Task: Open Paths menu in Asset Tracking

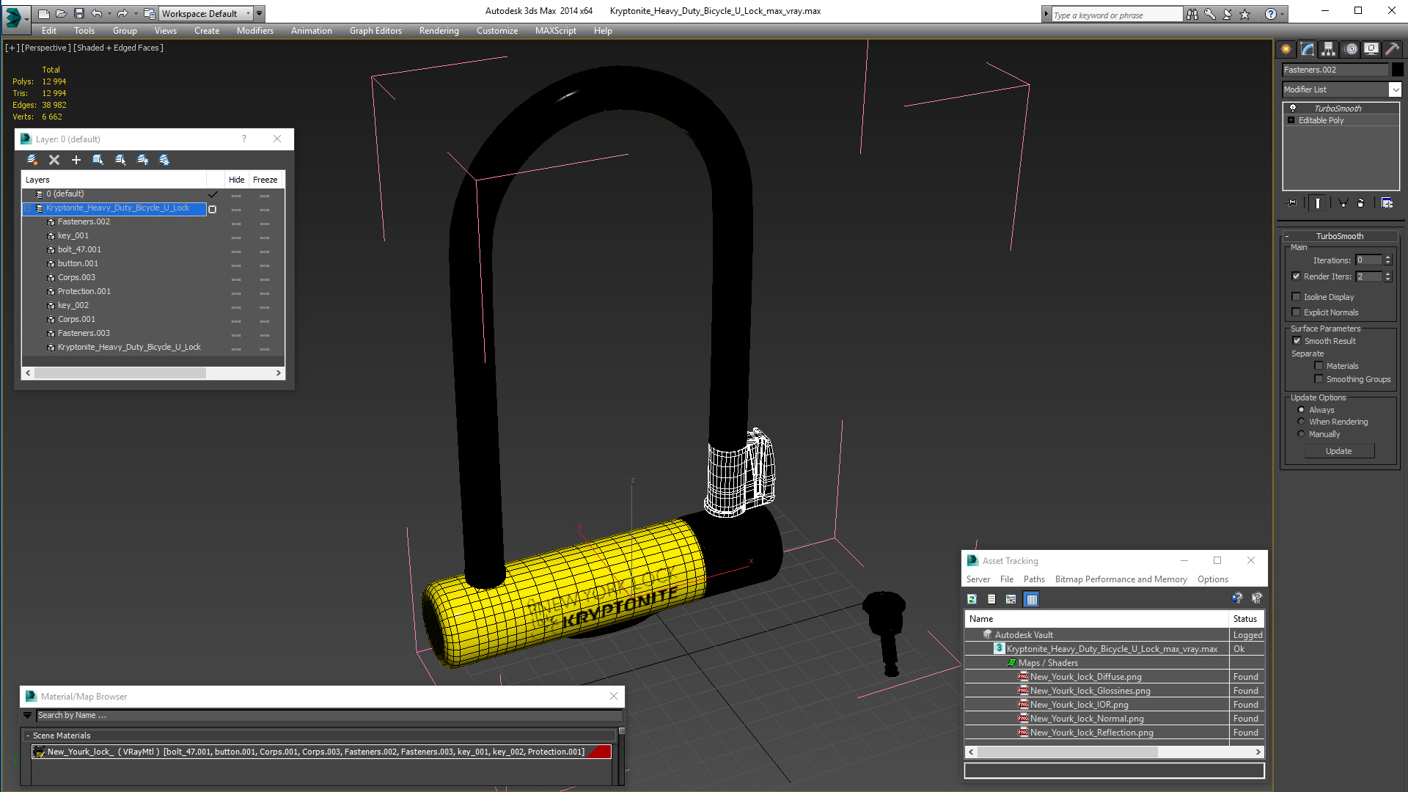Action: (1034, 579)
